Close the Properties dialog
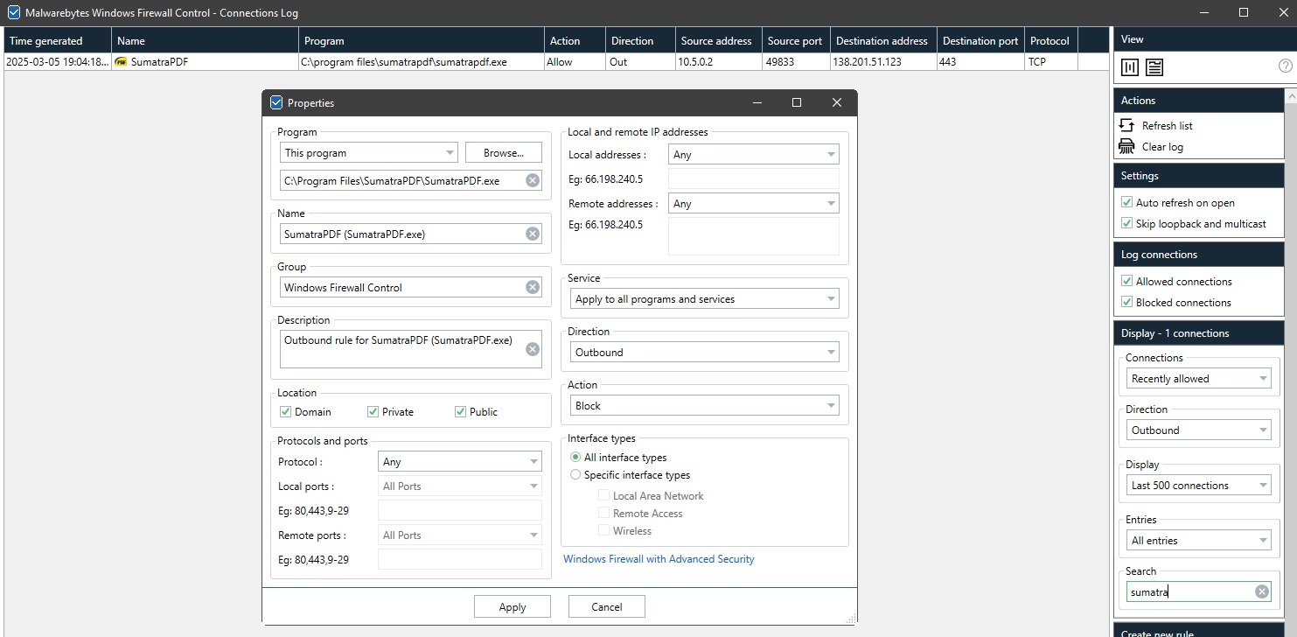This screenshot has width=1297, height=637. pos(836,102)
